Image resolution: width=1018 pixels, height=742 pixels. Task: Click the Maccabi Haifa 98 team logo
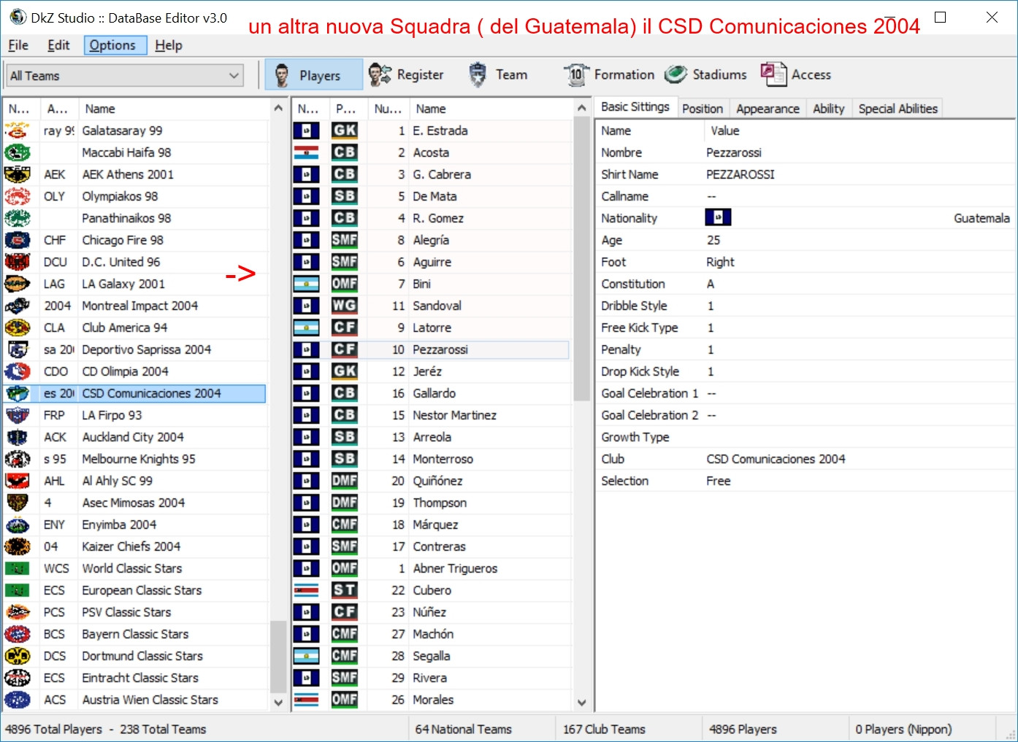(x=17, y=152)
